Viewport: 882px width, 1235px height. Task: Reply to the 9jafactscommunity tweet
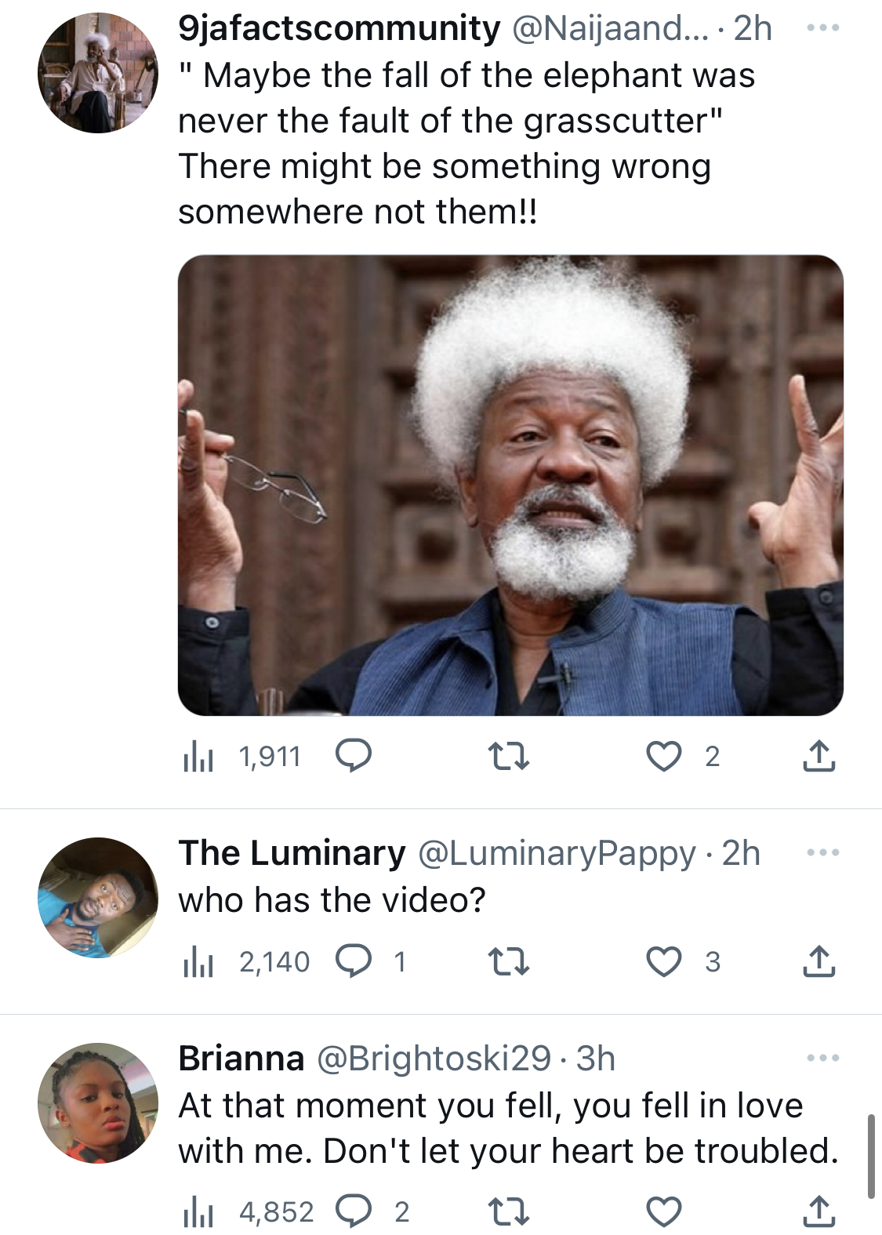click(354, 756)
